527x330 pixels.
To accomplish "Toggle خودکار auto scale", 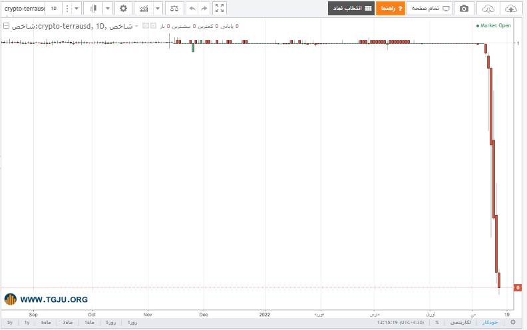I will coord(490,323).
